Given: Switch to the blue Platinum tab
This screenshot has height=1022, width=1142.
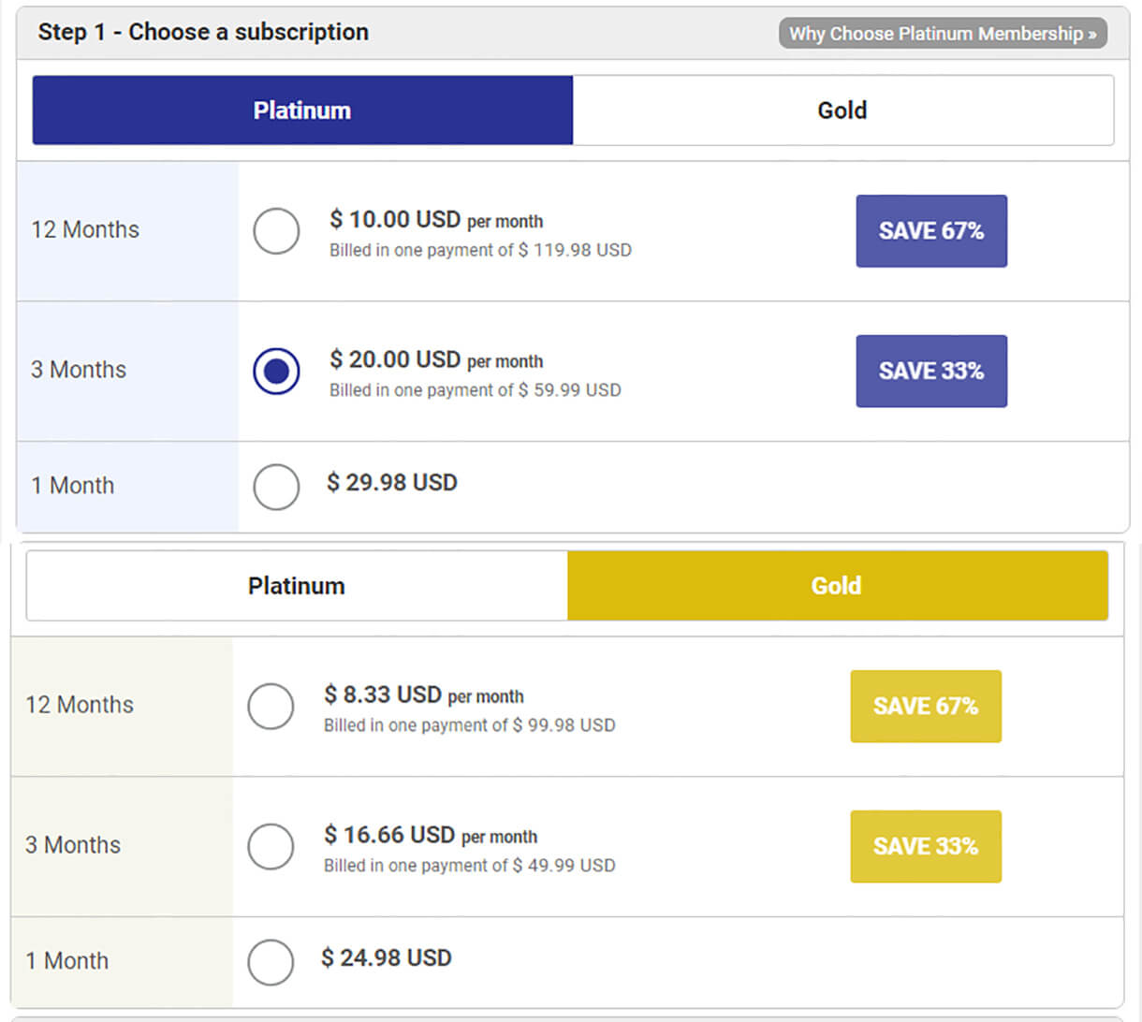Looking at the screenshot, I should pos(302,110).
